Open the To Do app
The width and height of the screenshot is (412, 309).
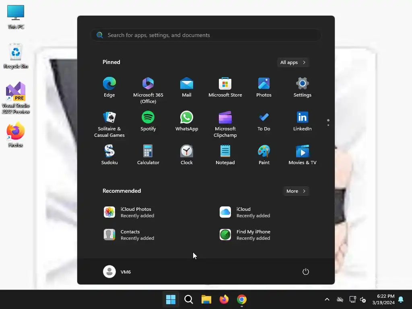(x=264, y=121)
